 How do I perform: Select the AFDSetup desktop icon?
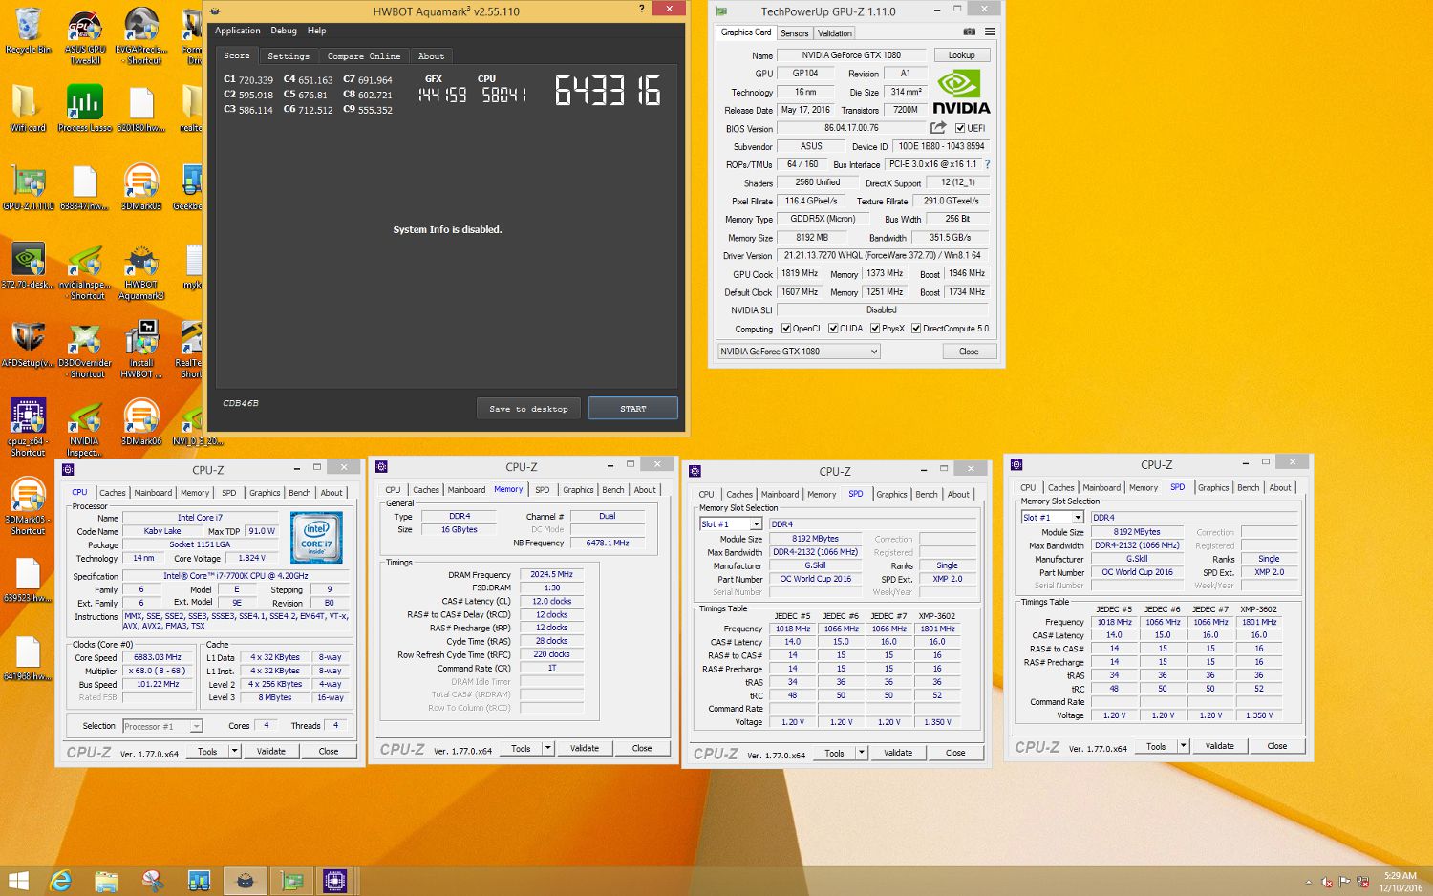(x=28, y=343)
